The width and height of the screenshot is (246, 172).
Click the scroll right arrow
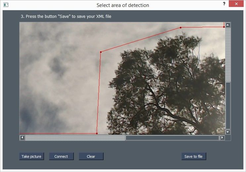click(222, 138)
